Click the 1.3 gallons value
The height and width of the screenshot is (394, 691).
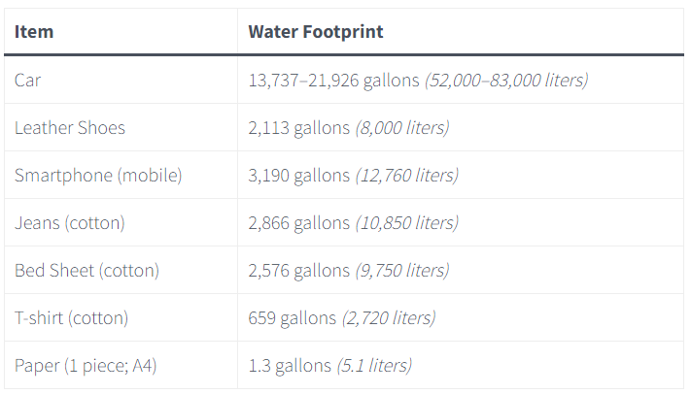(x=290, y=366)
